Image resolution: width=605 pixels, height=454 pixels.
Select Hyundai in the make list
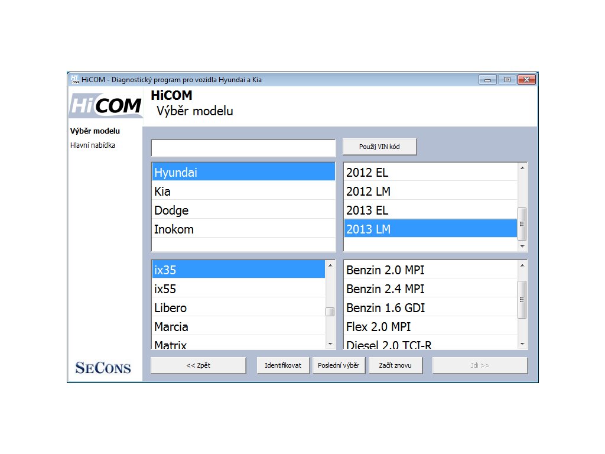coord(243,172)
